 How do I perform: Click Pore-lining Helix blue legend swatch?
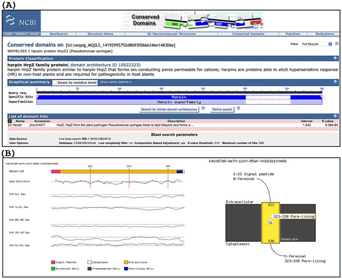click(126, 269)
